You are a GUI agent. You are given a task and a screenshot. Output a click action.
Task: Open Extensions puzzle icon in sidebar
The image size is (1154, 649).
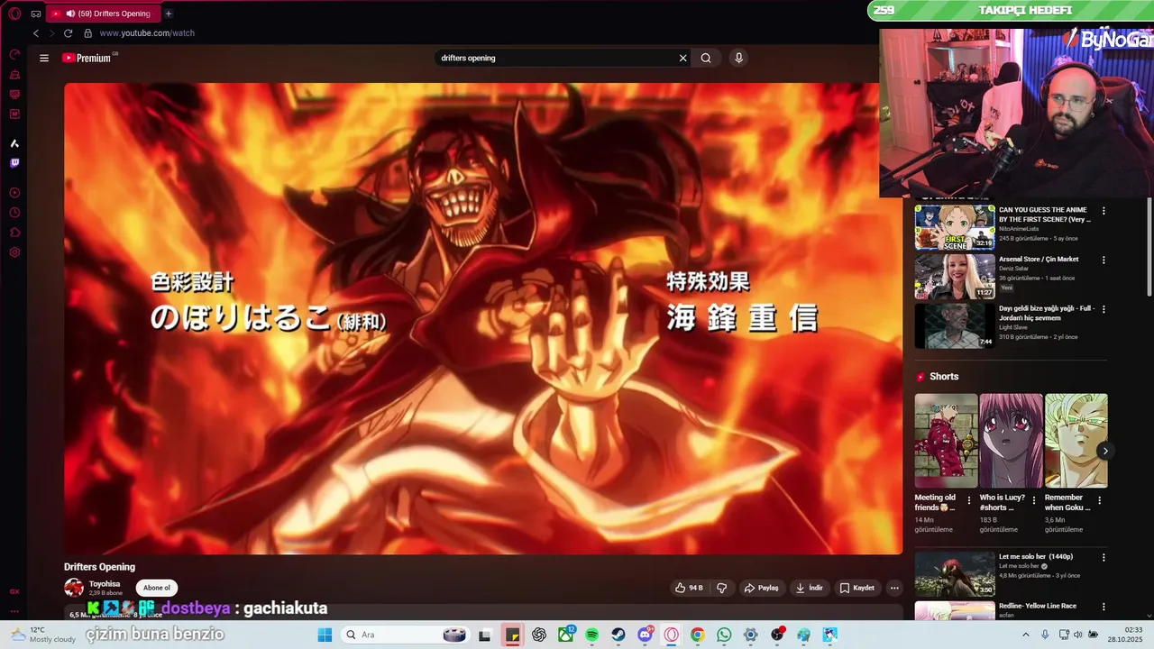(x=14, y=233)
